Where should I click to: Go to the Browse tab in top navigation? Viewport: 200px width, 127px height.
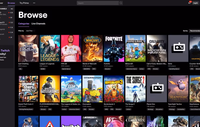pos(11,3)
